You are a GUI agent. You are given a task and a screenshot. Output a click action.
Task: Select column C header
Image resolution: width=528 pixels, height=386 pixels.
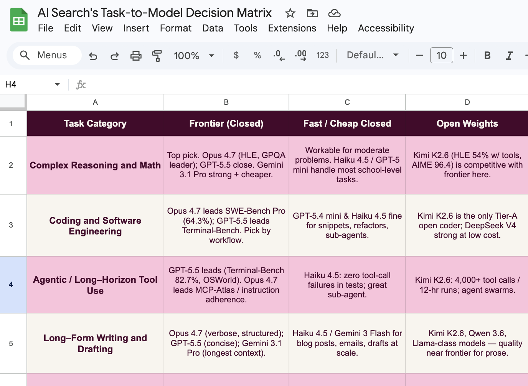(347, 102)
